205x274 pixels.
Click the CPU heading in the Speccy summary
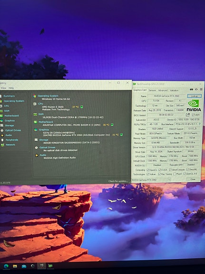point(40,103)
